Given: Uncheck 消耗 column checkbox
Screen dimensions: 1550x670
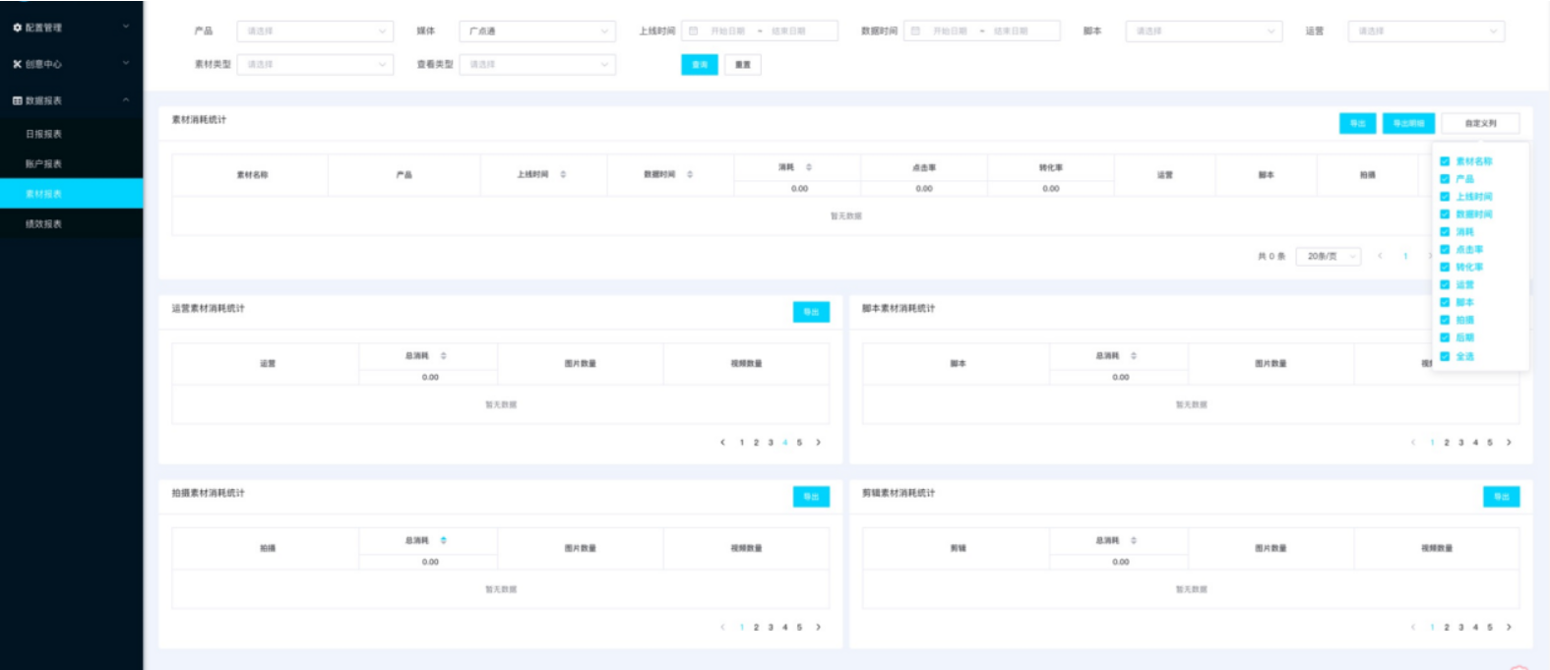Looking at the screenshot, I should 1445,232.
